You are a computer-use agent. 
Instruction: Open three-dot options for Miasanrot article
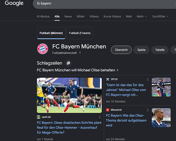[148, 110]
